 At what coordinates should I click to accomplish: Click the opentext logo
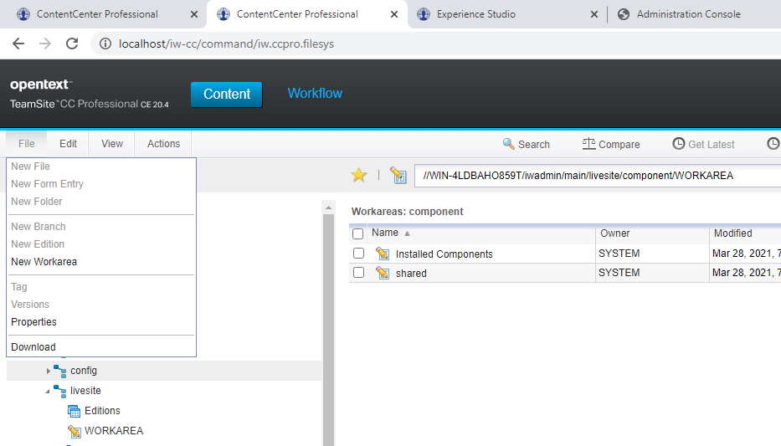tap(41, 85)
